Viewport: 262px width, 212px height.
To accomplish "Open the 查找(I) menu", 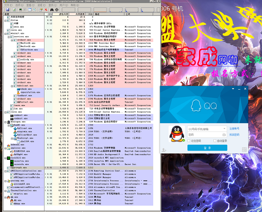I will pos(53,5).
